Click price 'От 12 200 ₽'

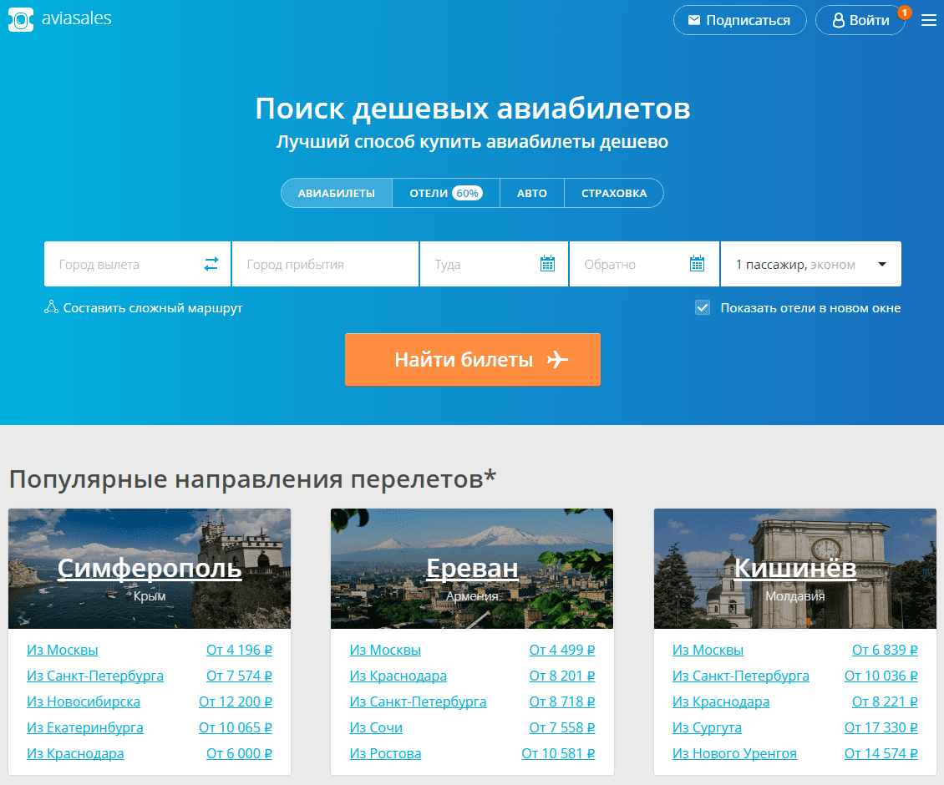click(x=236, y=702)
